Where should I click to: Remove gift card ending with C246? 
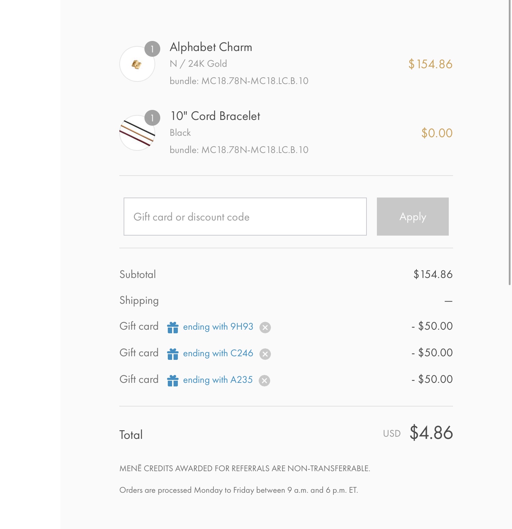[265, 354]
